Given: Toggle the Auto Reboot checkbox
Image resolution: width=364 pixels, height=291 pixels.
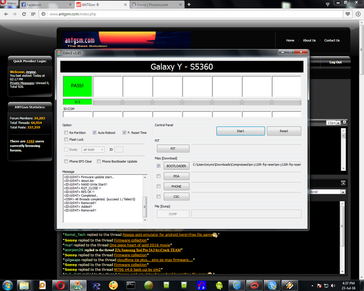Looking at the screenshot, I should [95, 133].
